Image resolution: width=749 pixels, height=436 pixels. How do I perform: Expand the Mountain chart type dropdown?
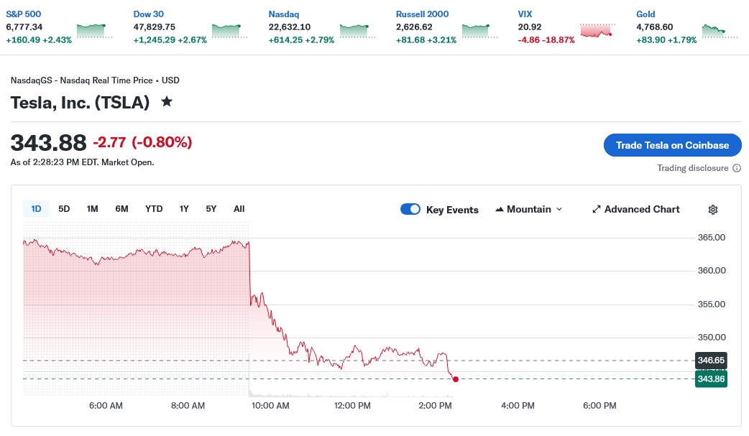pyautogui.click(x=529, y=210)
